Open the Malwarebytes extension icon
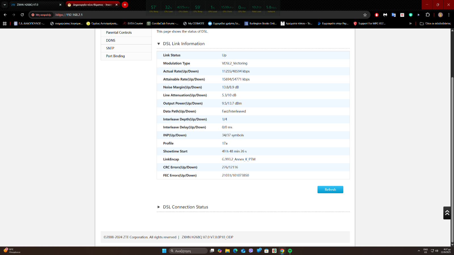 coord(385,15)
